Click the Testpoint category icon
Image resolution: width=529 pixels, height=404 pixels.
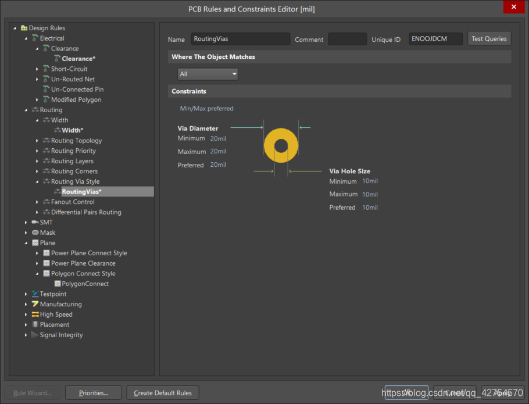click(35, 294)
